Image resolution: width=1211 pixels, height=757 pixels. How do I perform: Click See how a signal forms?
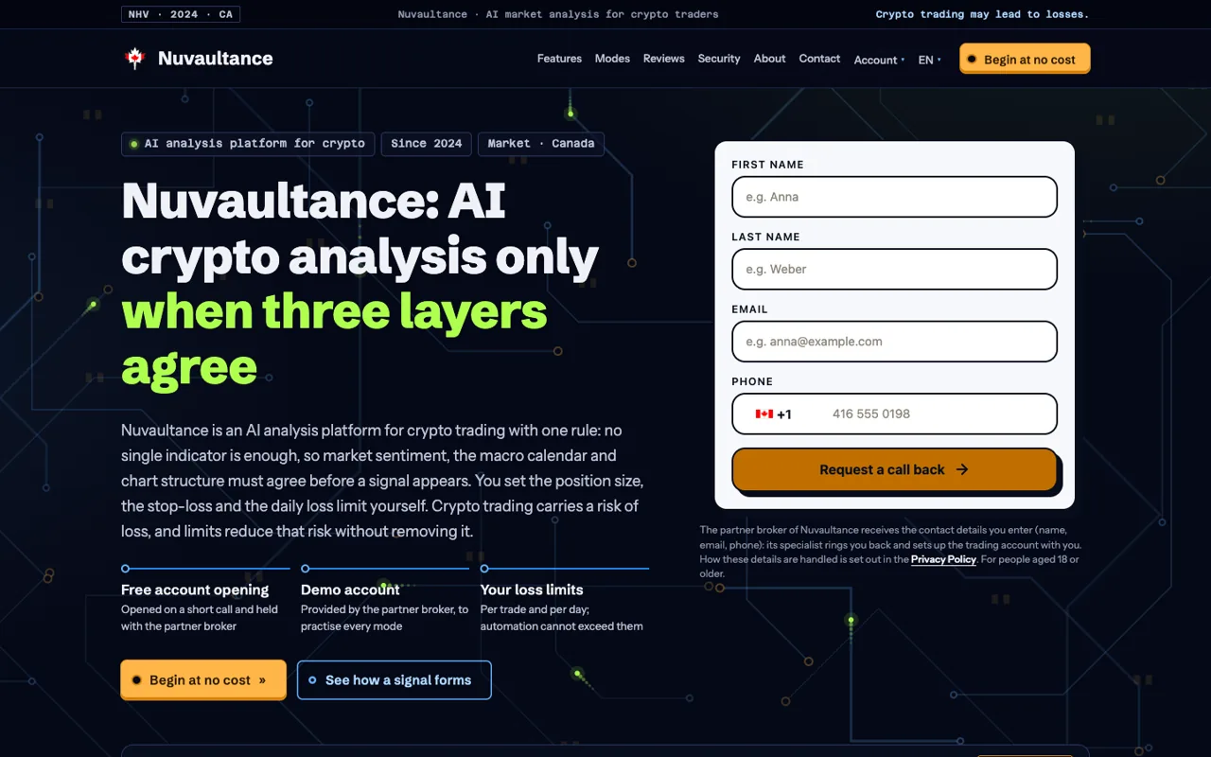tap(395, 679)
